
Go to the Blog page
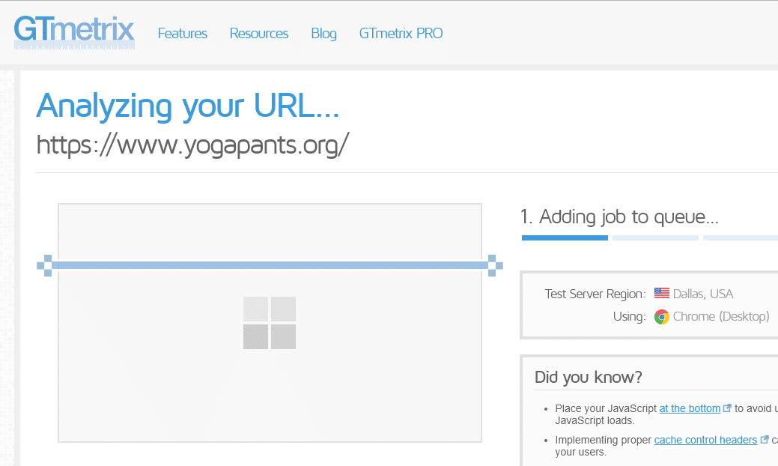coord(324,33)
